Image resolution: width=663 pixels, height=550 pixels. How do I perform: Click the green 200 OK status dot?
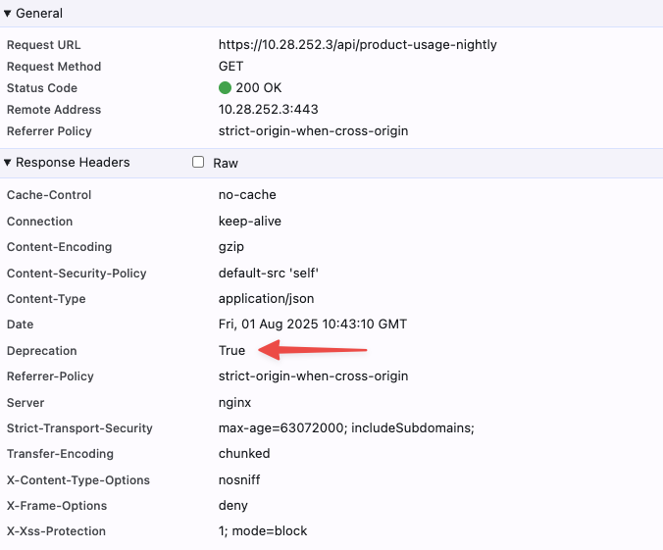pyautogui.click(x=225, y=88)
